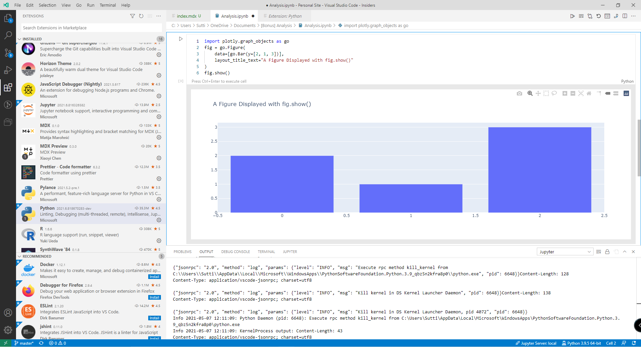Zoom in on the plot with plus icon
641x347 pixels.
tap(565, 93)
